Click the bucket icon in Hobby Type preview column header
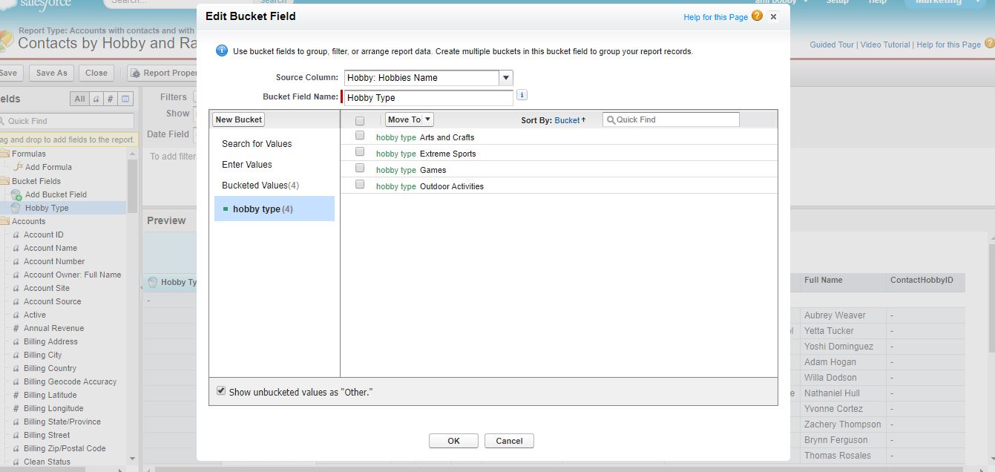The image size is (995, 472). tap(153, 282)
